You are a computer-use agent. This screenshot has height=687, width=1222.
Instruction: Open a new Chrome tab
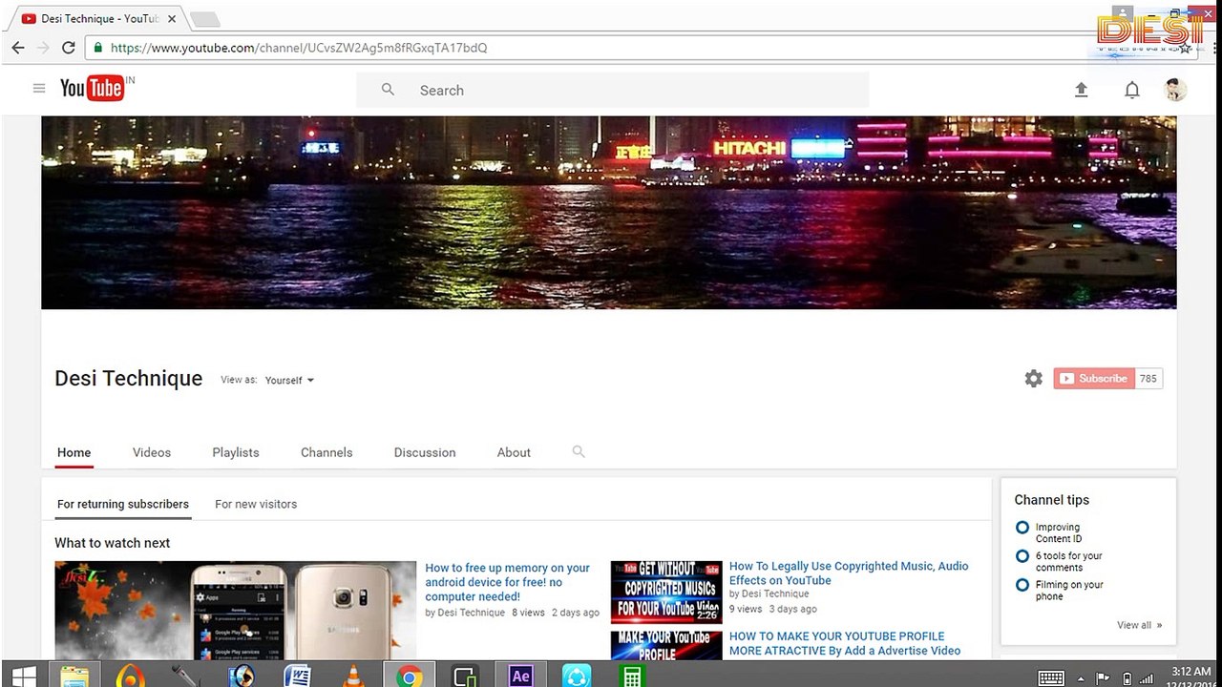click(204, 19)
